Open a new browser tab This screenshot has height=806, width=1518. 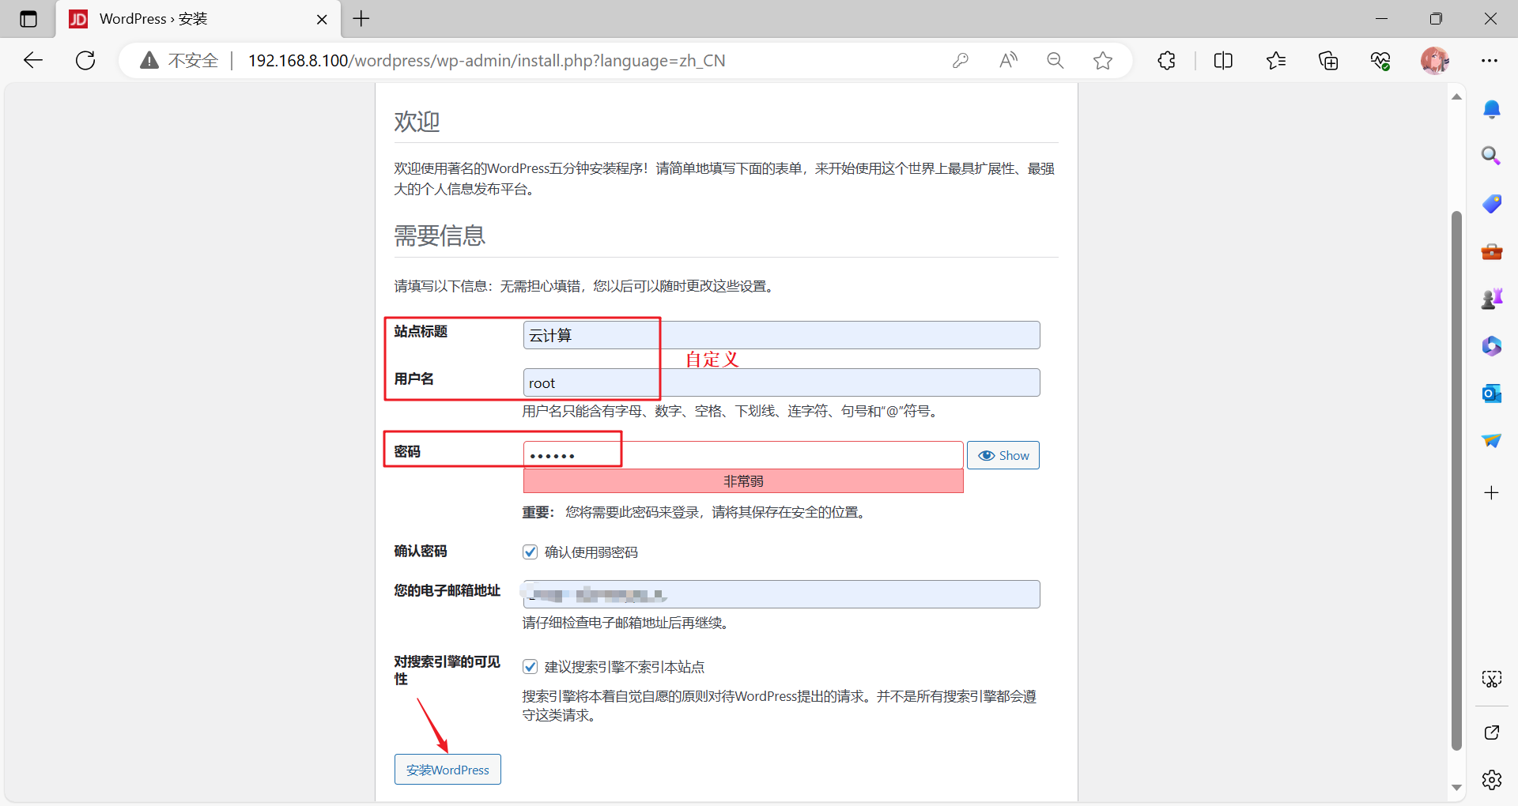(x=361, y=19)
